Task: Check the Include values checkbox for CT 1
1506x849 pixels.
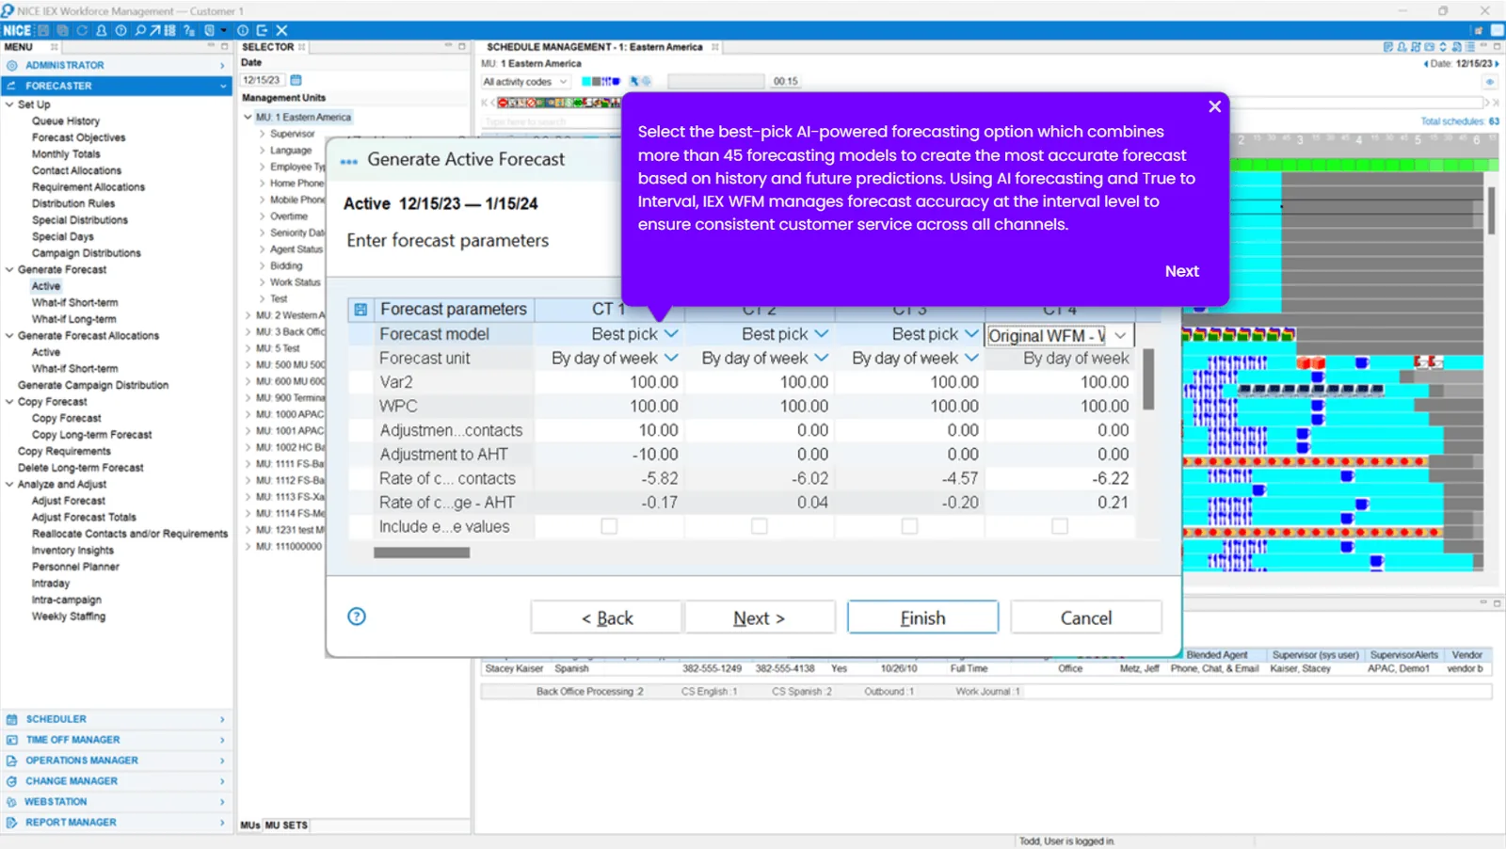Action: pyautogui.click(x=609, y=526)
